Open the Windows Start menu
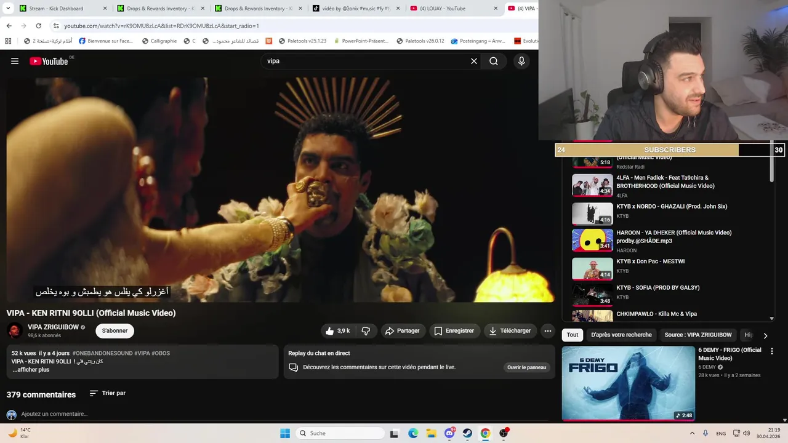This screenshot has height=443, width=788. [x=285, y=433]
